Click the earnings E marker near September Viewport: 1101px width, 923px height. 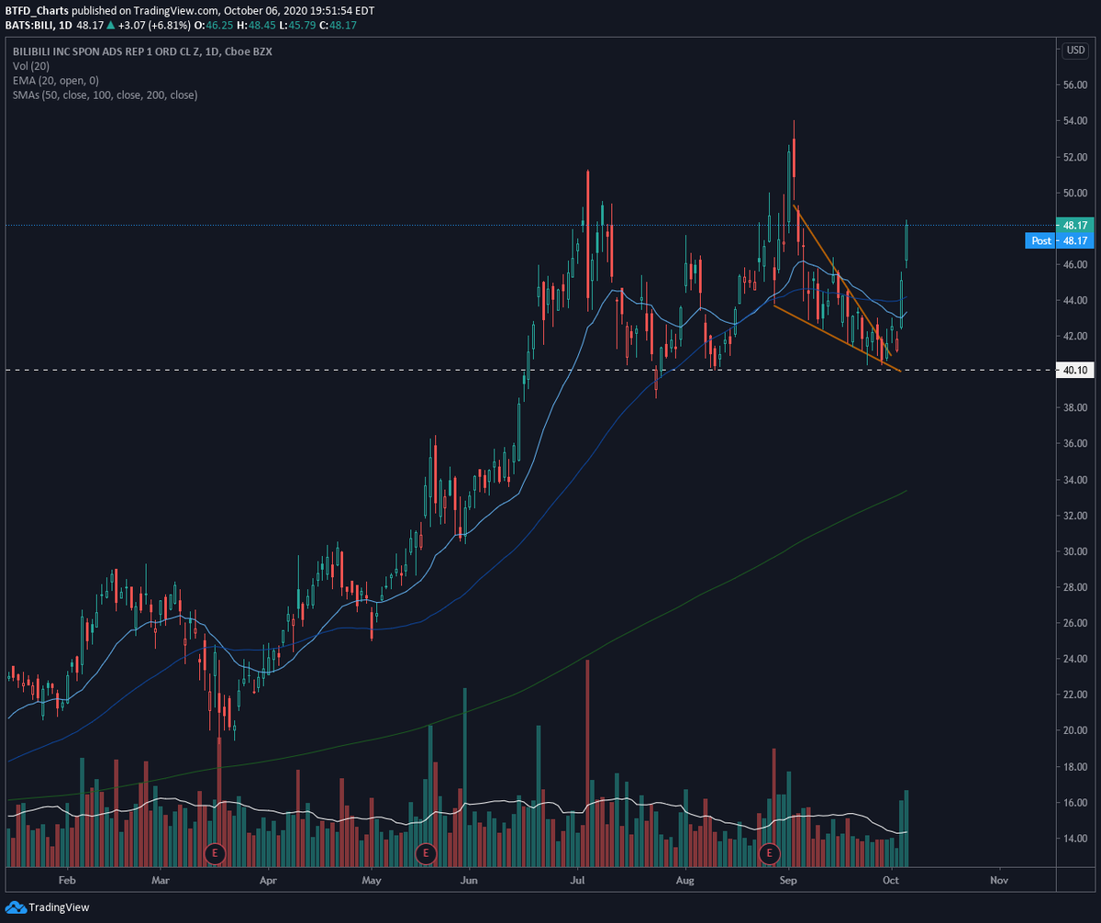click(769, 853)
